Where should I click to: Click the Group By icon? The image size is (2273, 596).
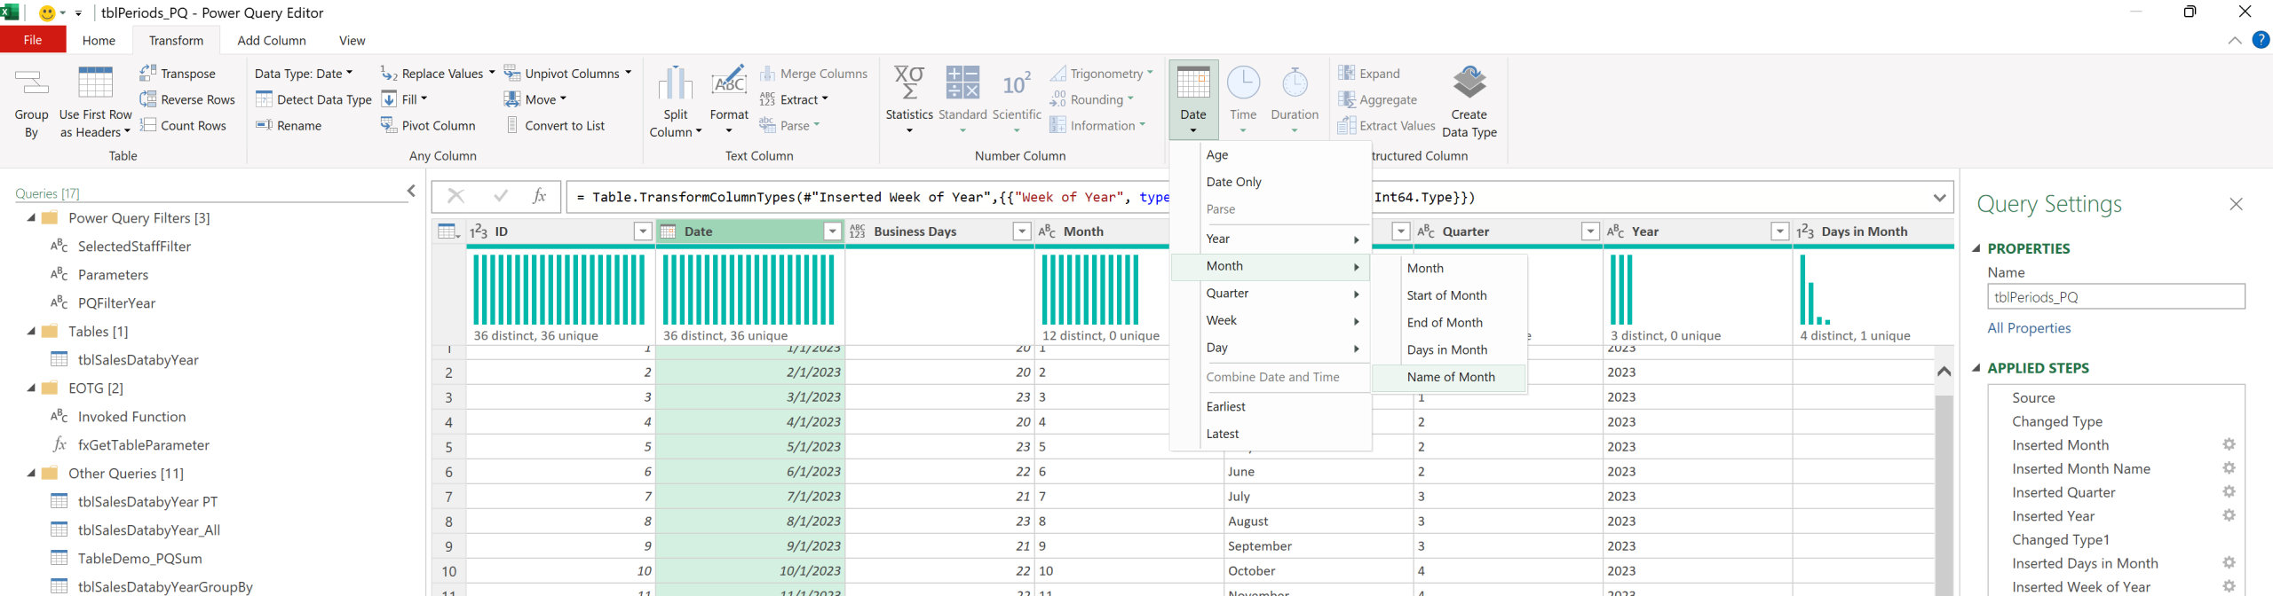(x=32, y=83)
